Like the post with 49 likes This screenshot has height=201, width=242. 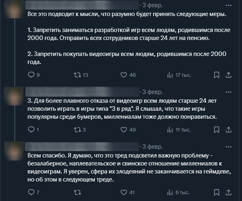pos(124,129)
